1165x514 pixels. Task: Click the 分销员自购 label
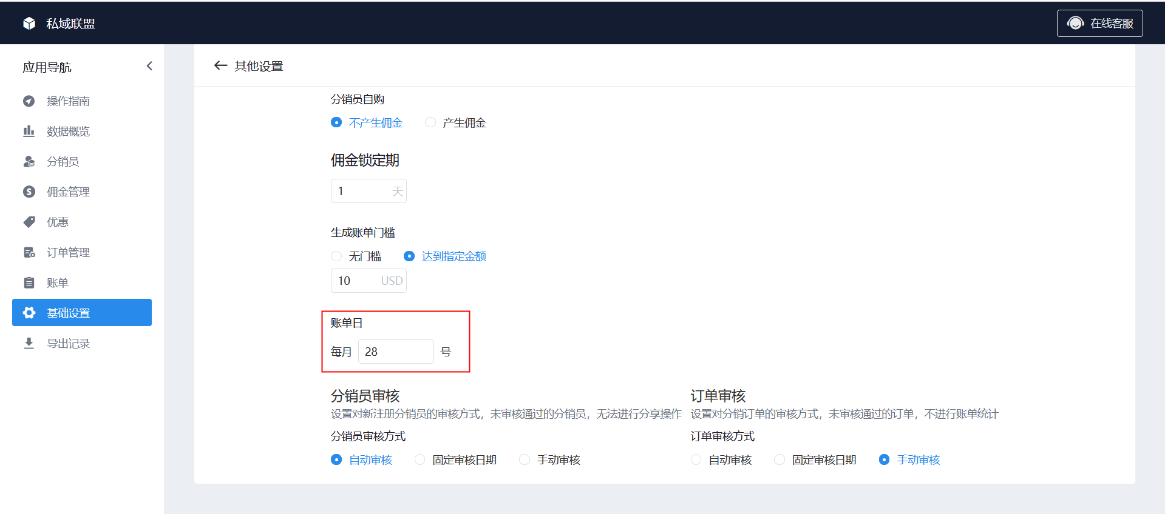pos(358,99)
